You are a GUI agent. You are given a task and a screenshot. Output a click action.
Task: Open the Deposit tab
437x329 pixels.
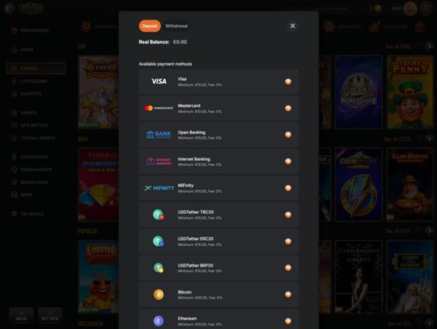point(149,26)
